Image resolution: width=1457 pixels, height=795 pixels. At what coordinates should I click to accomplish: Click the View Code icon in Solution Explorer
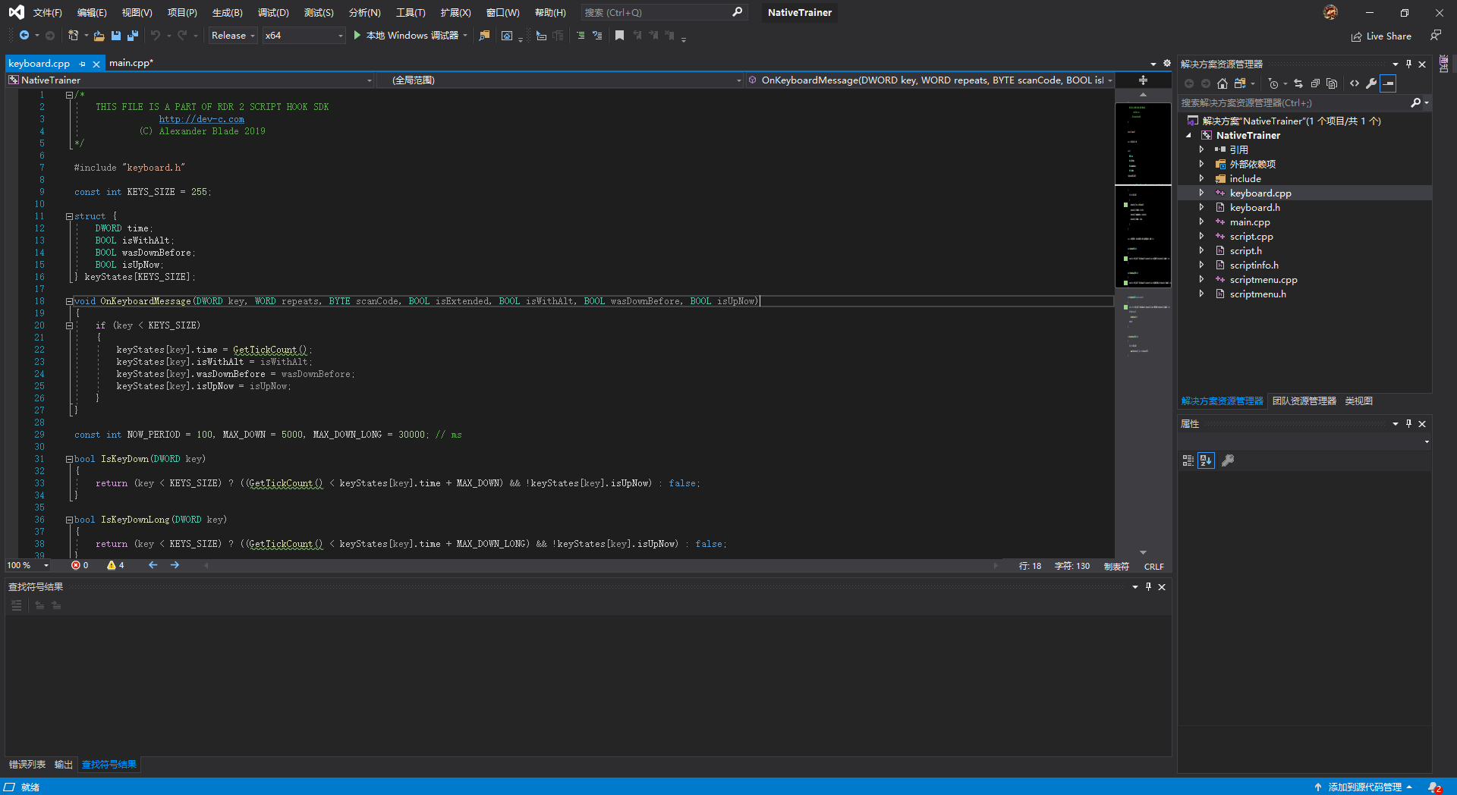pos(1355,83)
